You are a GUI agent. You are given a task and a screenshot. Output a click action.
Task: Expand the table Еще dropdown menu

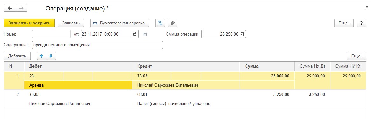(x=356, y=56)
